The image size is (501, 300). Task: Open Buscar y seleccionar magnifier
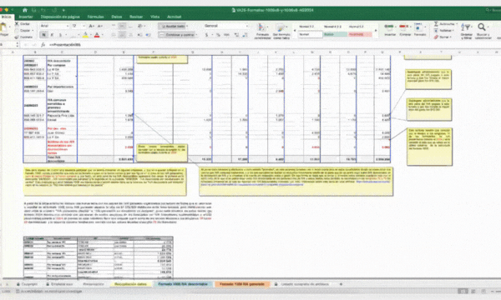[482, 27]
